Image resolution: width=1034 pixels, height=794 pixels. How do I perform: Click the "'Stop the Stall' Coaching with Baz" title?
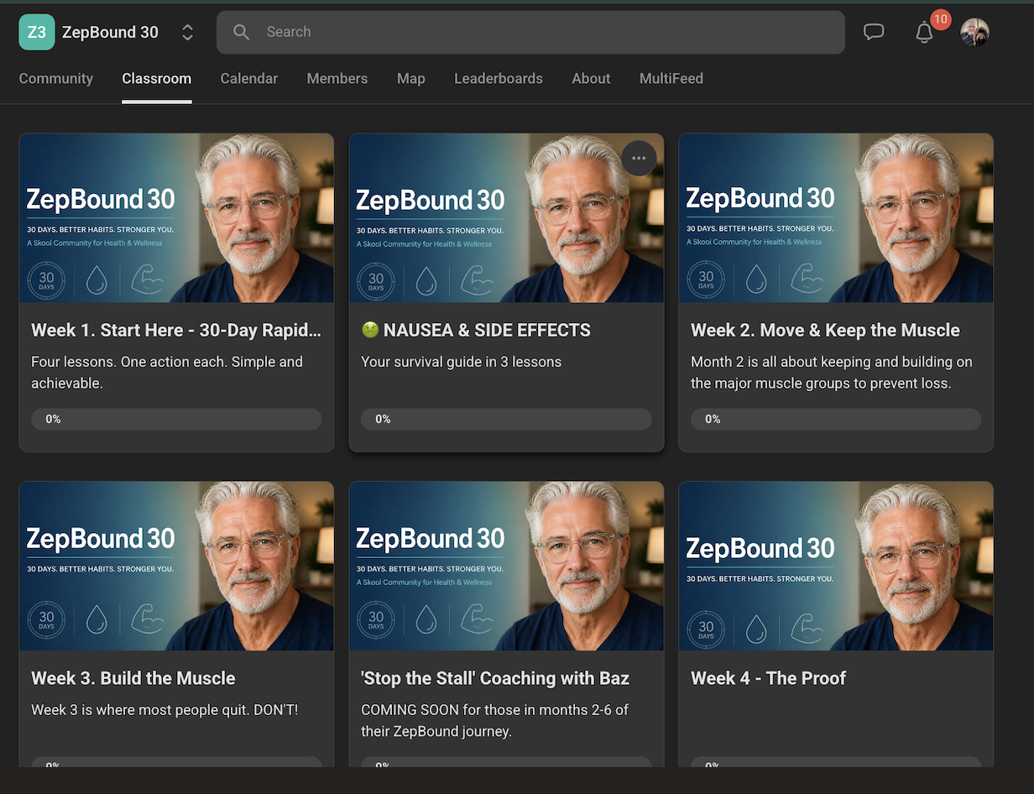[x=495, y=678]
